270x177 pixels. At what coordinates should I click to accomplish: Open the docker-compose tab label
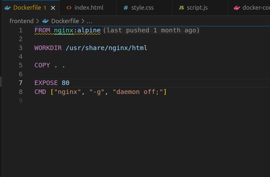[x=256, y=8]
